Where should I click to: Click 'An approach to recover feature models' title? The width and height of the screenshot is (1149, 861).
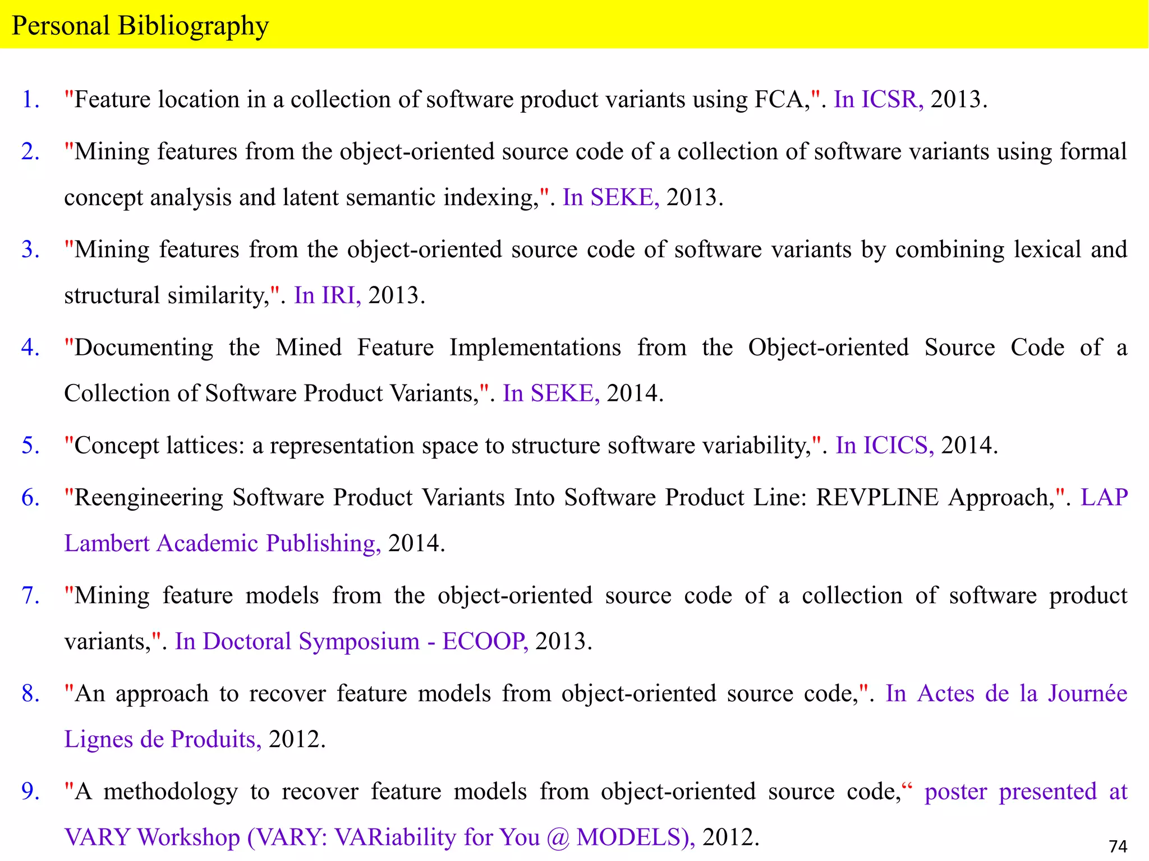point(467,694)
